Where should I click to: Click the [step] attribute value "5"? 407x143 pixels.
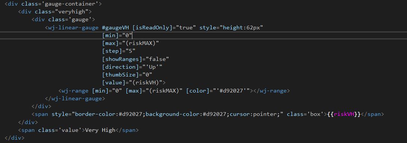click(130, 51)
